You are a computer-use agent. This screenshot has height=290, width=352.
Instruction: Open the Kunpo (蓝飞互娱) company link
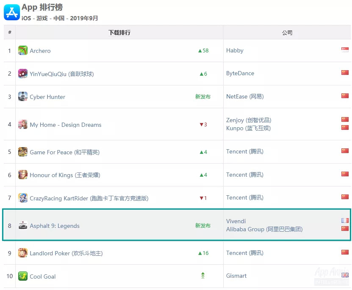tap(249, 128)
